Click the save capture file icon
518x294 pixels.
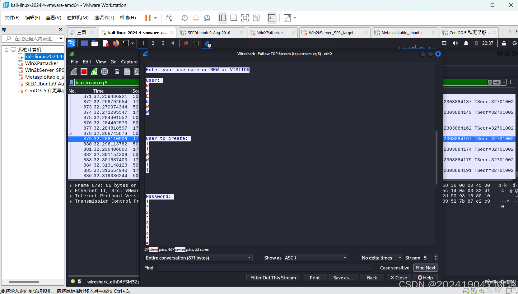click(127, 72)
